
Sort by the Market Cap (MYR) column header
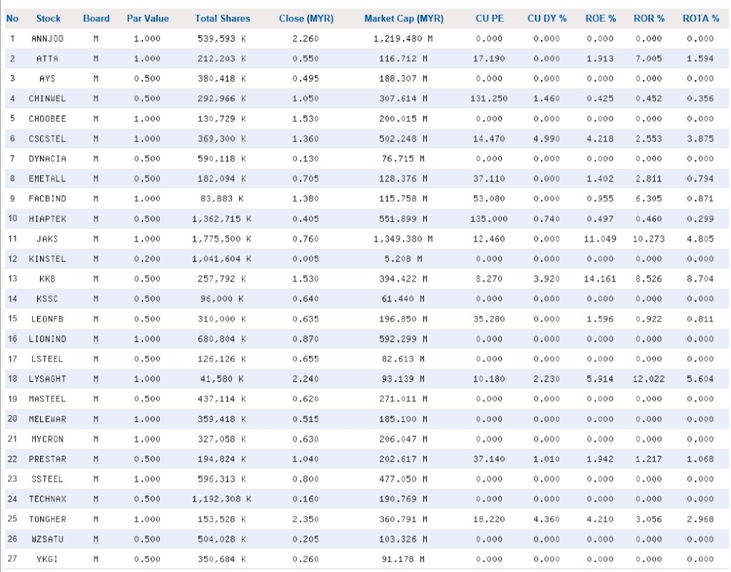tap(404, 19)
